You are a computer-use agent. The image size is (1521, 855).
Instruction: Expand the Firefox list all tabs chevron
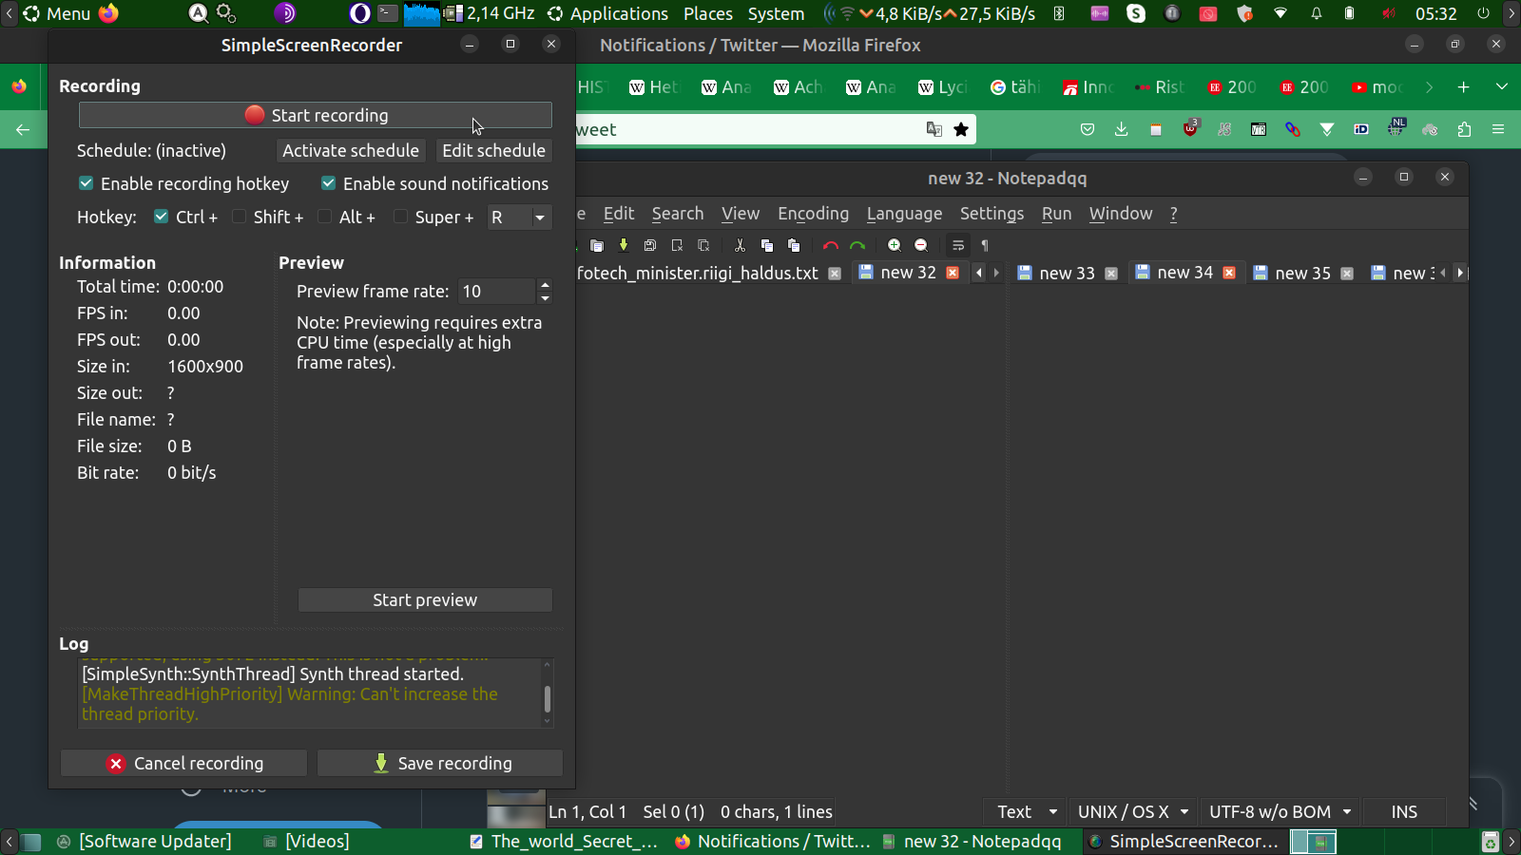point(1502,86)
